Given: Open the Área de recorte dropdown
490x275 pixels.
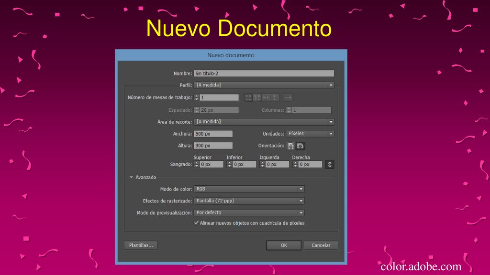Looking at the screenshot, I should tap(264, 122).
